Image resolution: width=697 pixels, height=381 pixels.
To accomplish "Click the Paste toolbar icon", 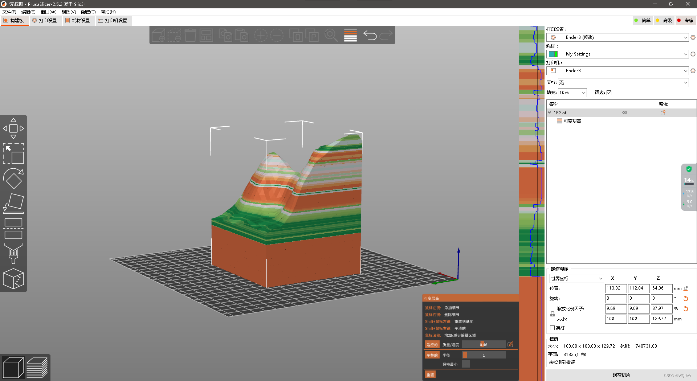I will point(241,35).
